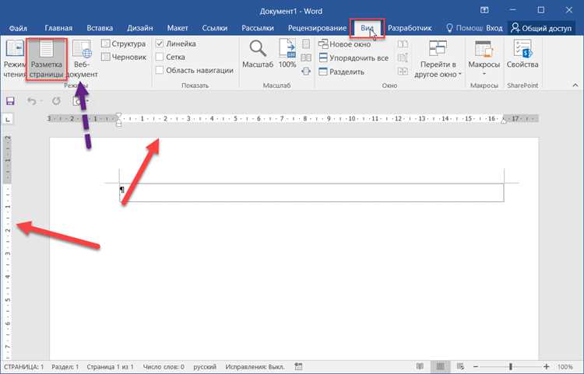Click the Undo arrow icon
Screen dimensions: 584x374
[32, 101]
